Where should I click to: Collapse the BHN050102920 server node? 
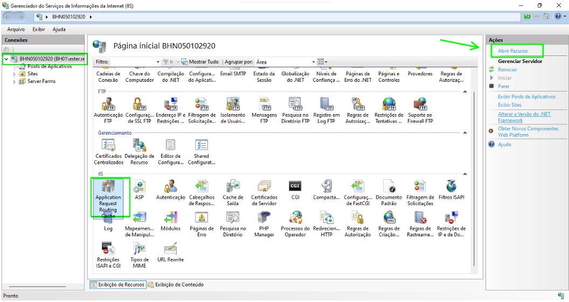(x=6, y=59)
